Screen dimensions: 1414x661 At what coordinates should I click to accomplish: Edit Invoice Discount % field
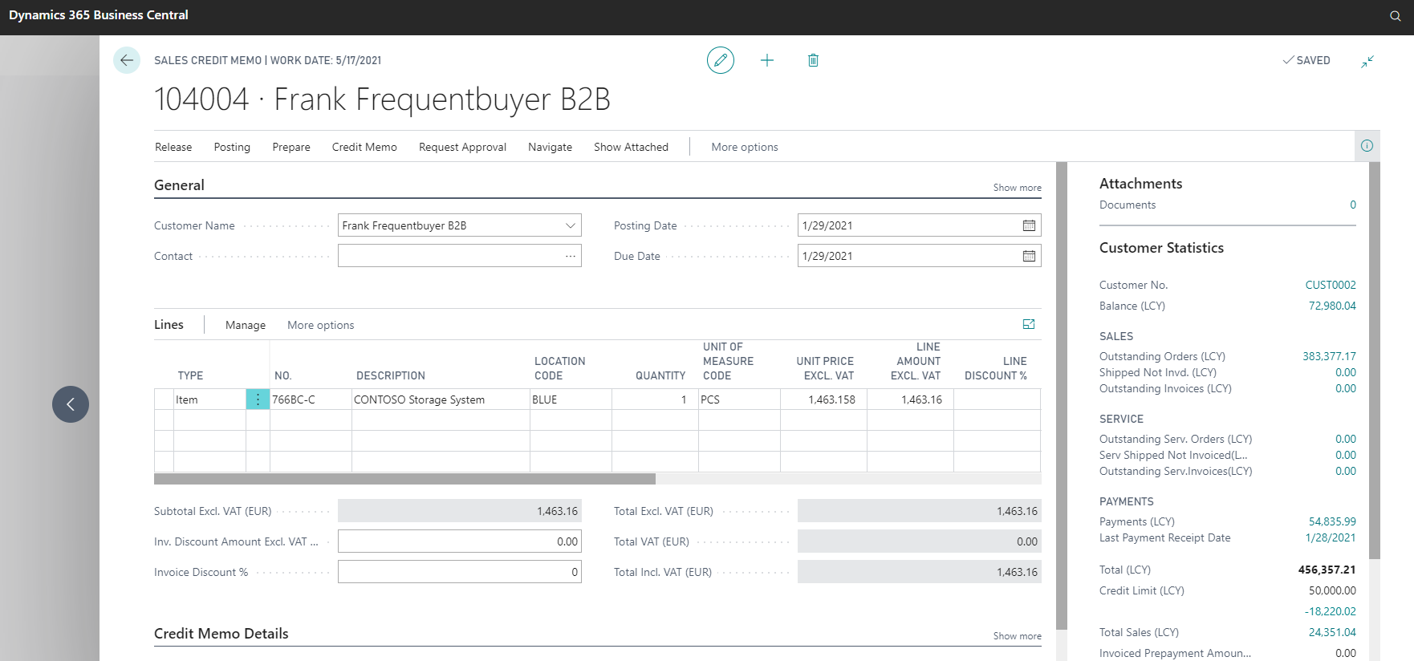pos(460,572)
